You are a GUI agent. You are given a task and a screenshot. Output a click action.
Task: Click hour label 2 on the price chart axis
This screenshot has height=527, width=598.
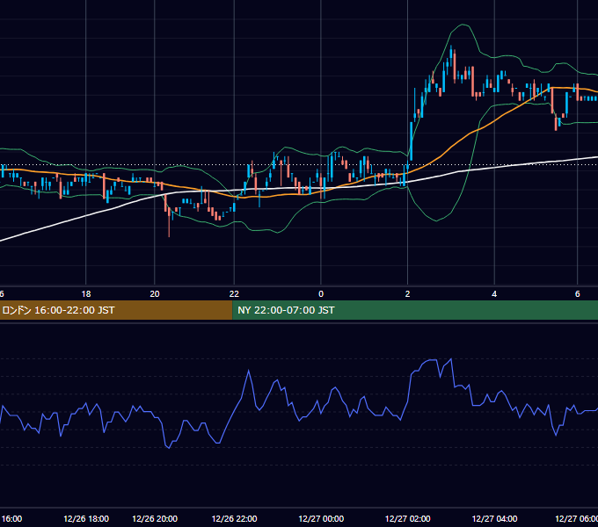408,294
